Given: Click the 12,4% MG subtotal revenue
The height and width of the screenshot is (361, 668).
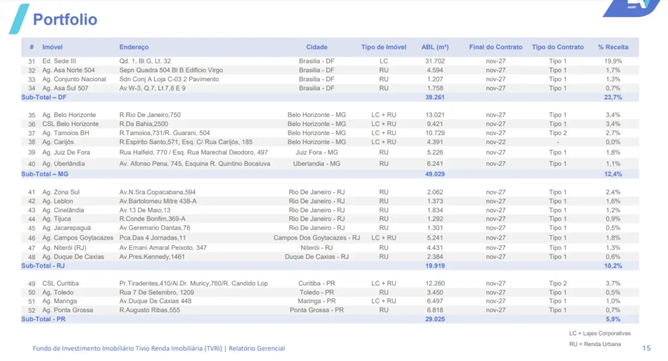Looking at the screenshot, I should click(613, 174).
